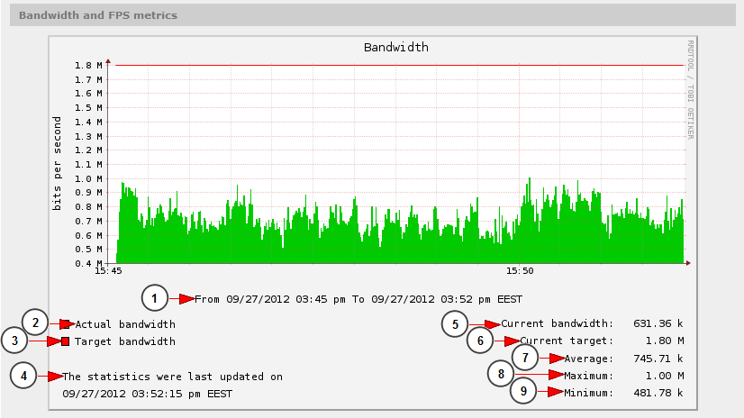This screenshot has width=744, height=418.
Task: Click the 1.80 M target value
Action: click(665, 341)
